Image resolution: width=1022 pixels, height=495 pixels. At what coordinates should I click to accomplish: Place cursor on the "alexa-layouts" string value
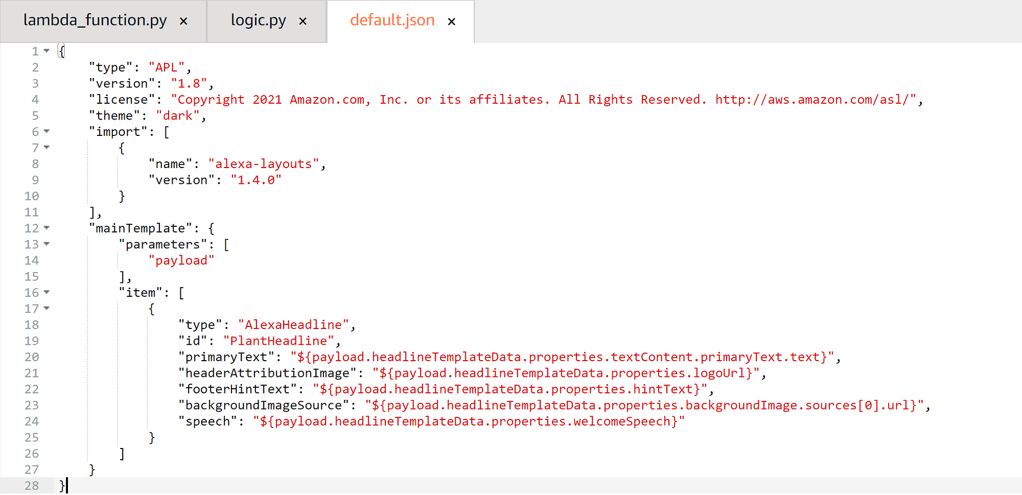pyautogui.click(x=264, y=164)
